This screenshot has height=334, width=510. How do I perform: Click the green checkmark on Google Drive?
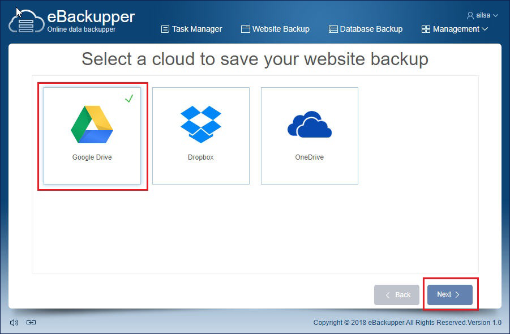coord(129,98)
